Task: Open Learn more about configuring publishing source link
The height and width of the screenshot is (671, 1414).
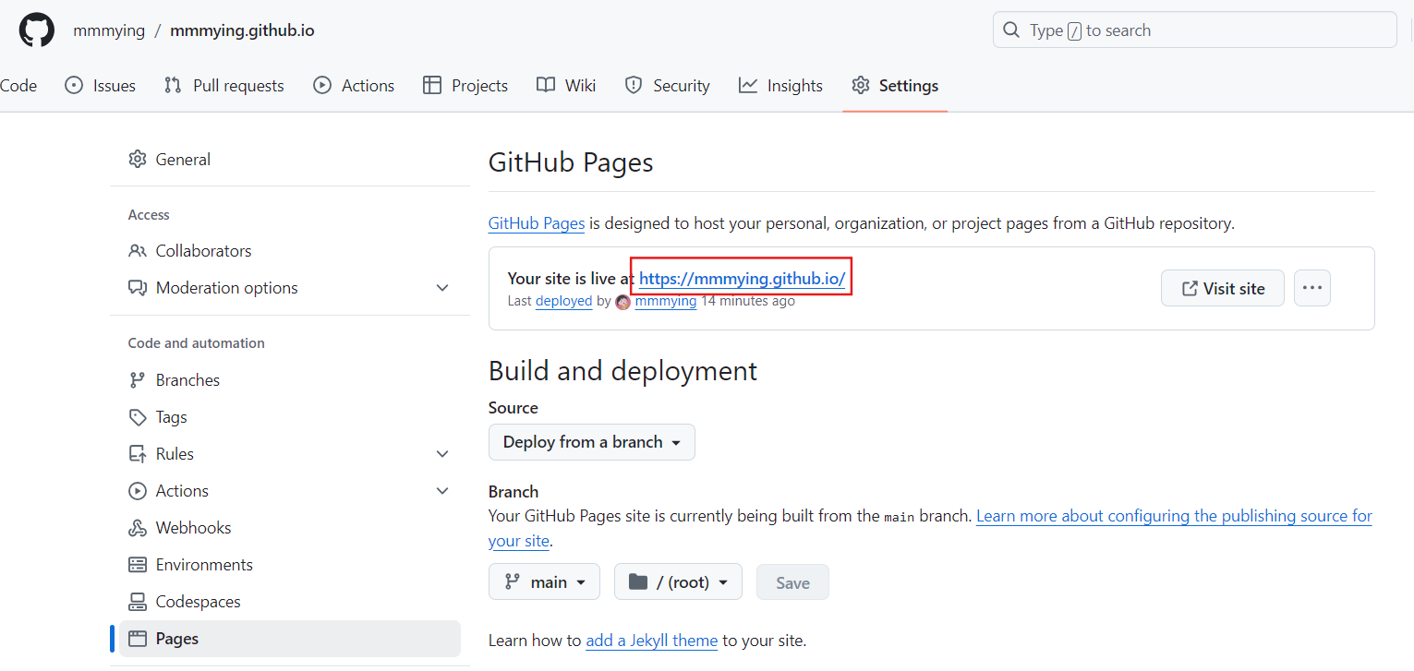Action: [x=1174, y=516]
